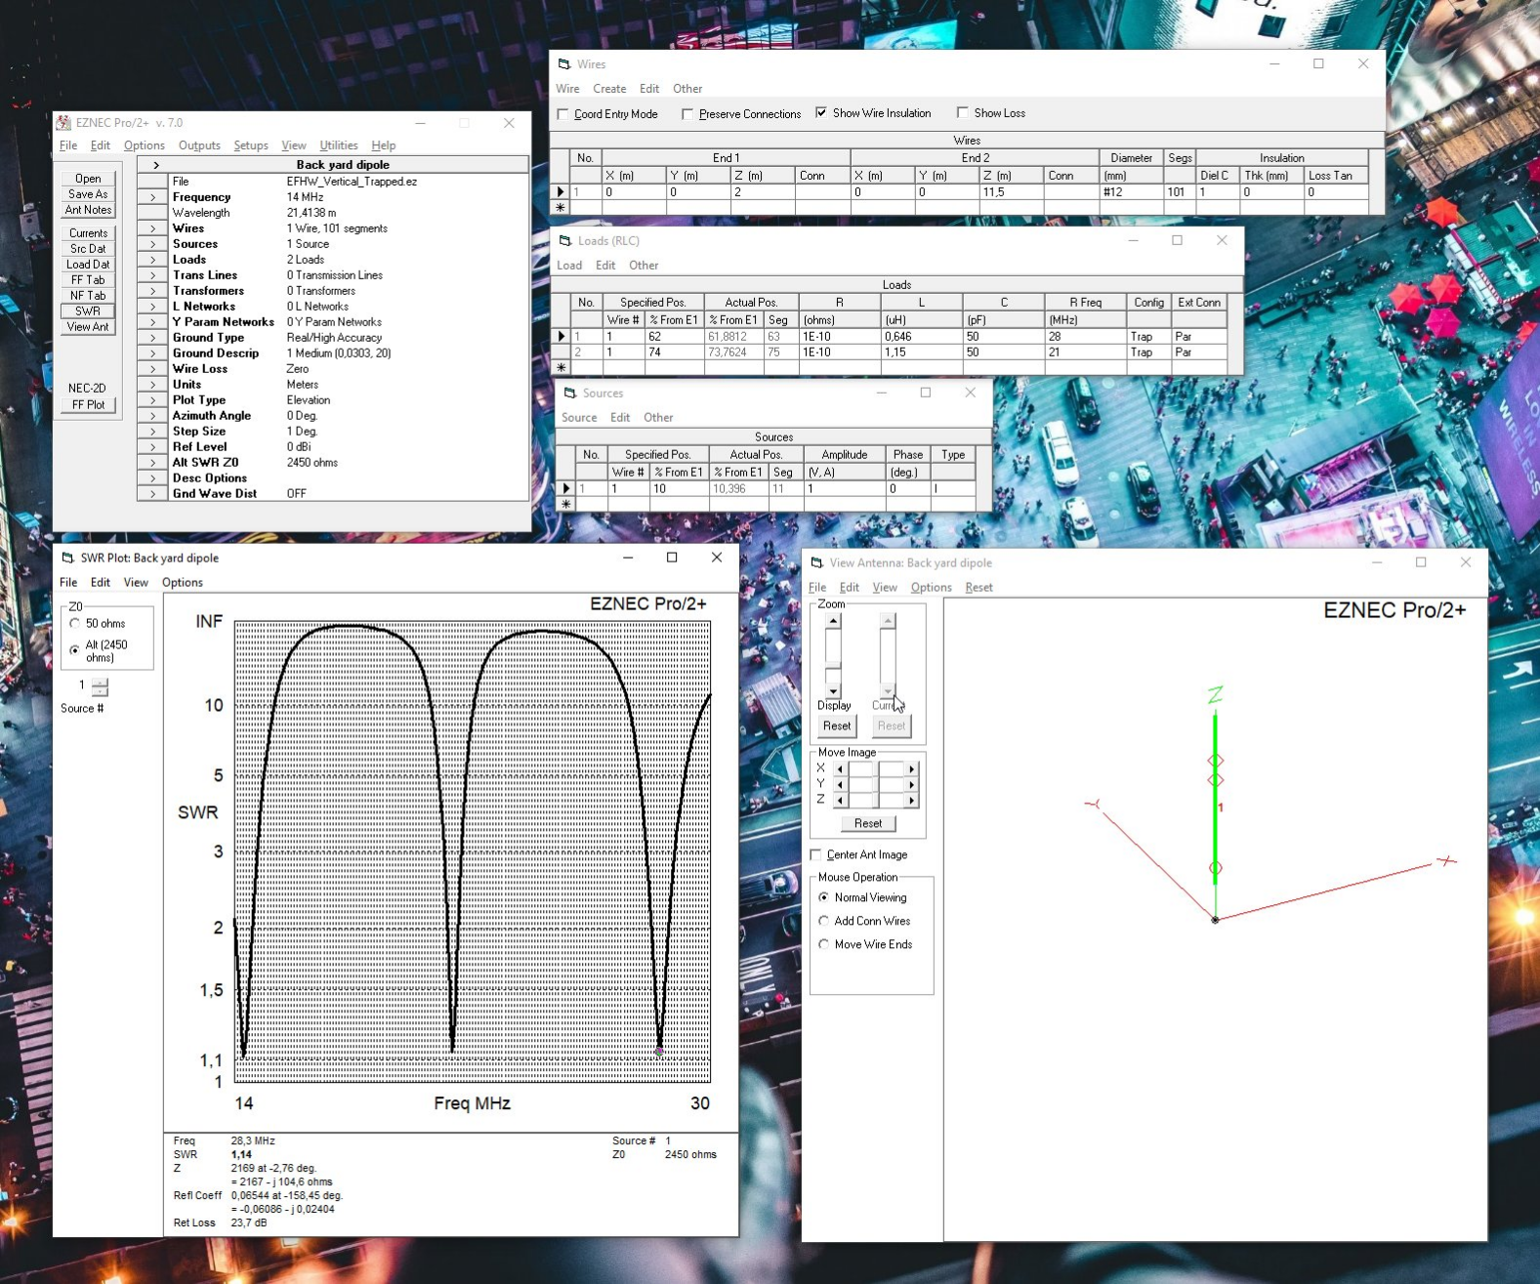This screenshot has width=1540, height=1284.
Task: Click the EZNEC Pro/2+ title bar icon
Action: point(63,123)
